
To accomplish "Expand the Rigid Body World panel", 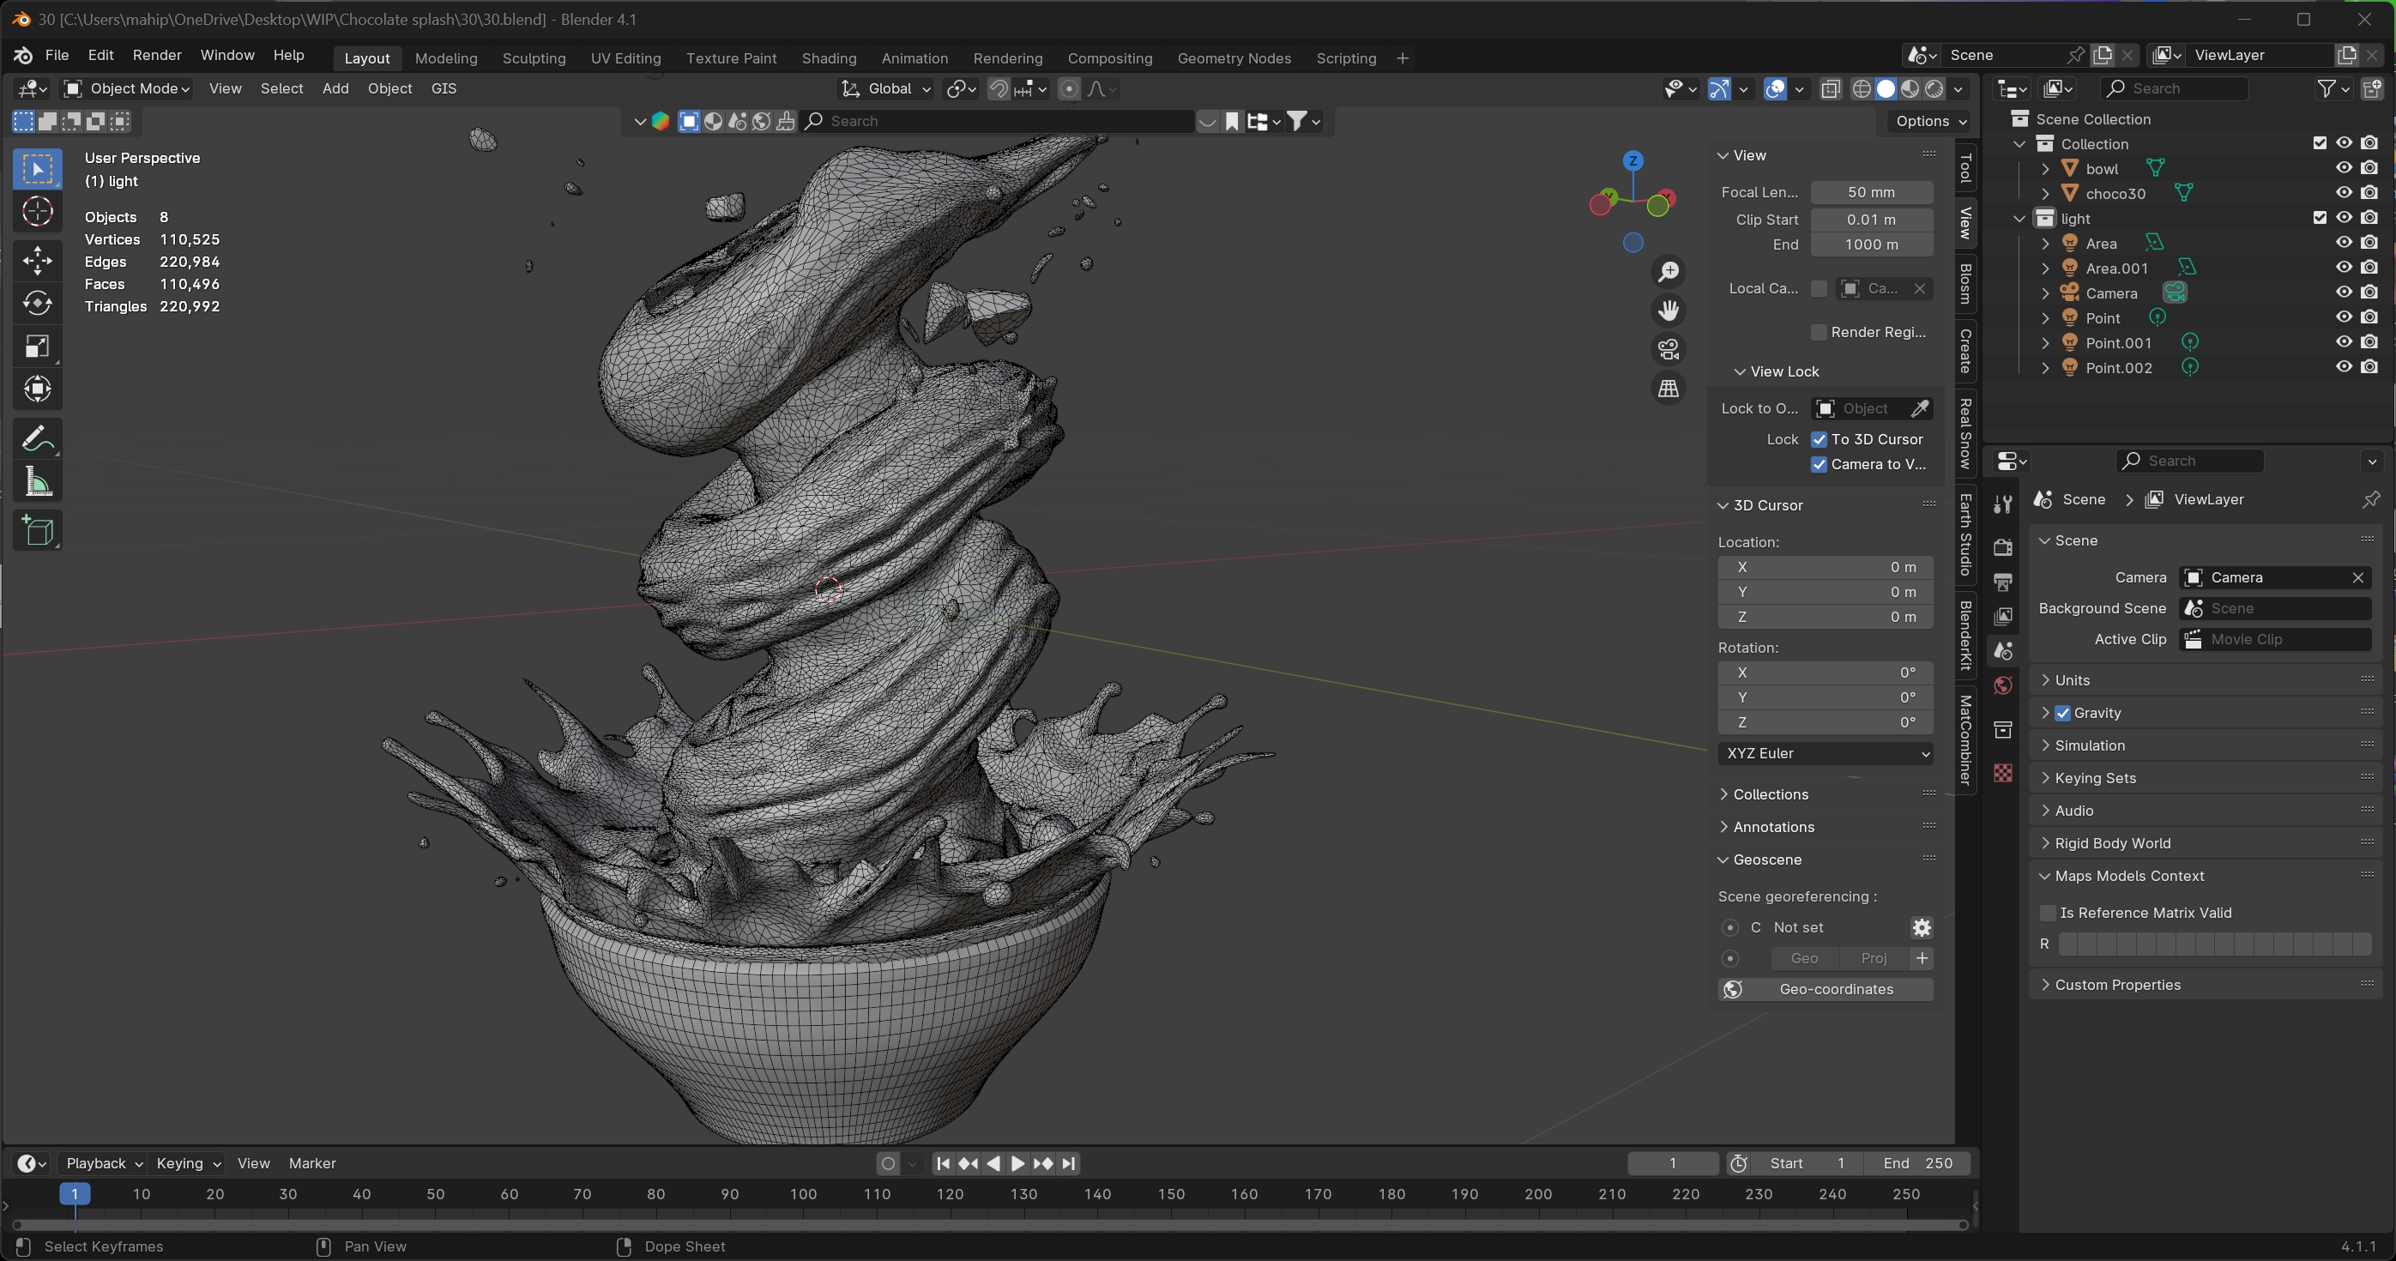I will coord(2112,843).
